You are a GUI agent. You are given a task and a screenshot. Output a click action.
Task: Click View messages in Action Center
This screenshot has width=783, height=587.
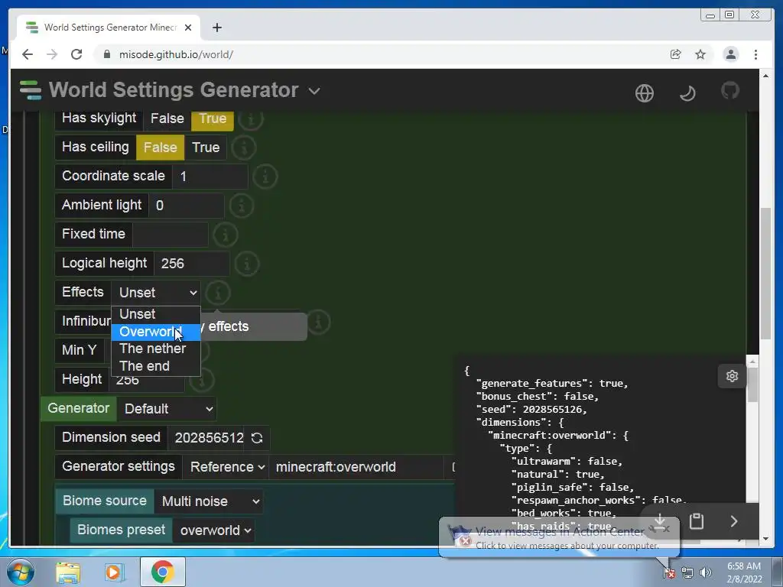point(559,532)
